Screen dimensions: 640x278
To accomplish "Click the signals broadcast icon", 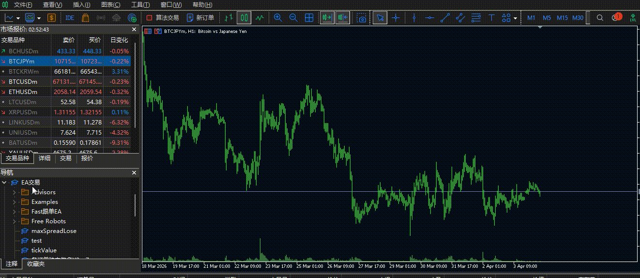I will pos(101,18).
